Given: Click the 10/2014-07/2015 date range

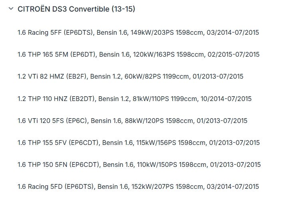Looking at the screenshot, I should click(x=226, y=99).
